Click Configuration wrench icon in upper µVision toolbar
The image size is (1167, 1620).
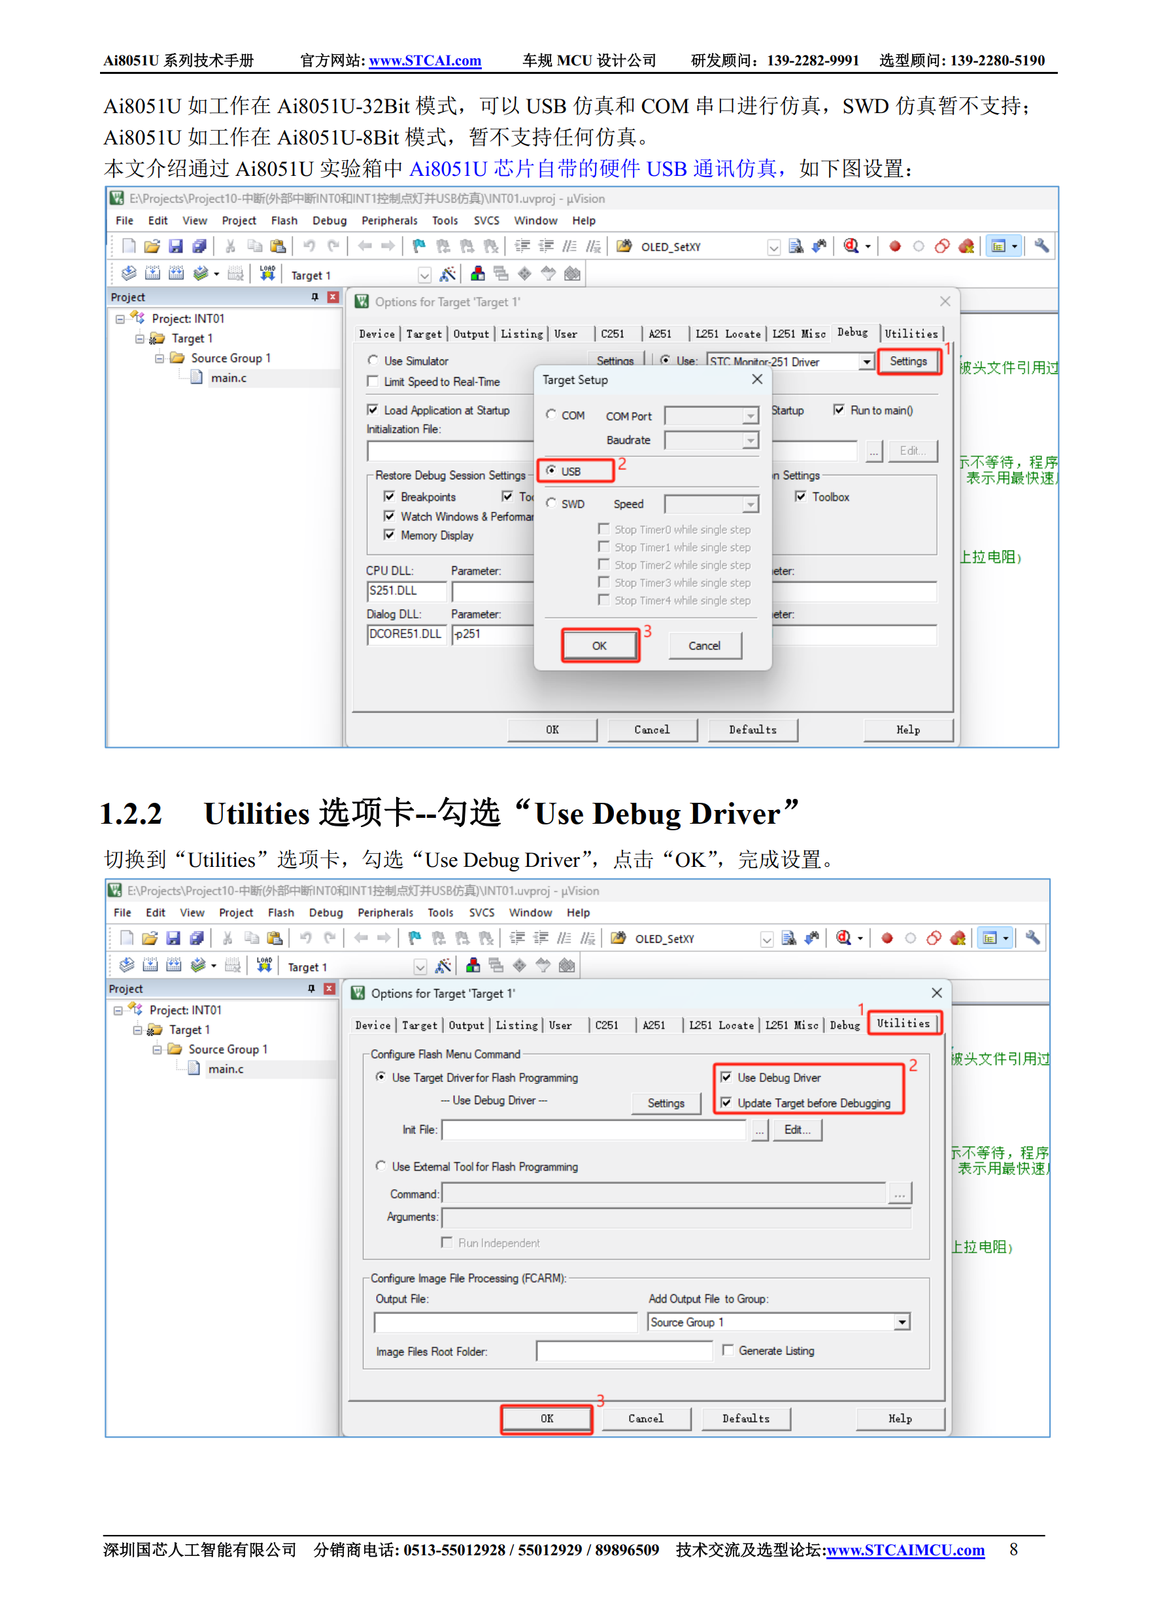pyautogui.click(x=1041, y=246)
